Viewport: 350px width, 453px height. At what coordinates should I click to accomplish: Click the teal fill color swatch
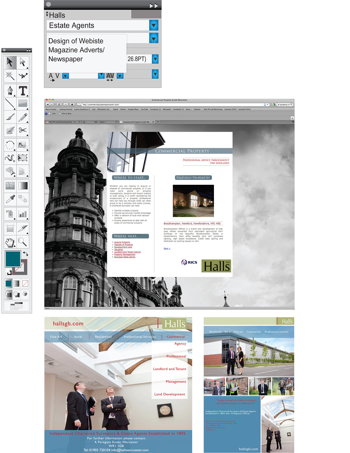(13, 259)
